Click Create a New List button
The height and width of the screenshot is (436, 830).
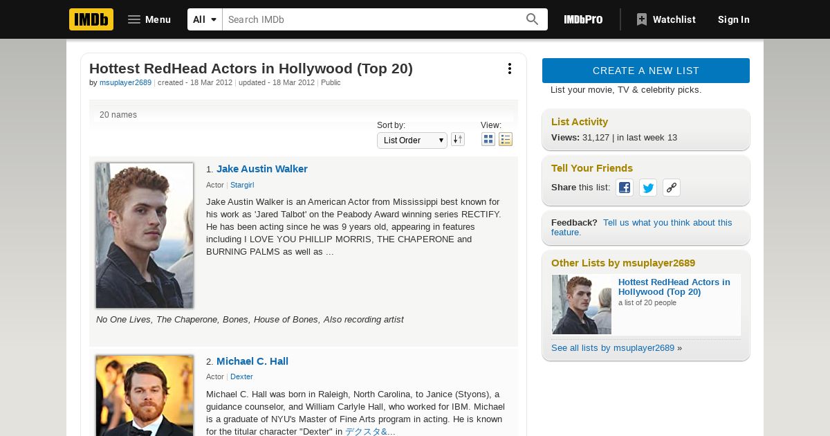[646, 71]
